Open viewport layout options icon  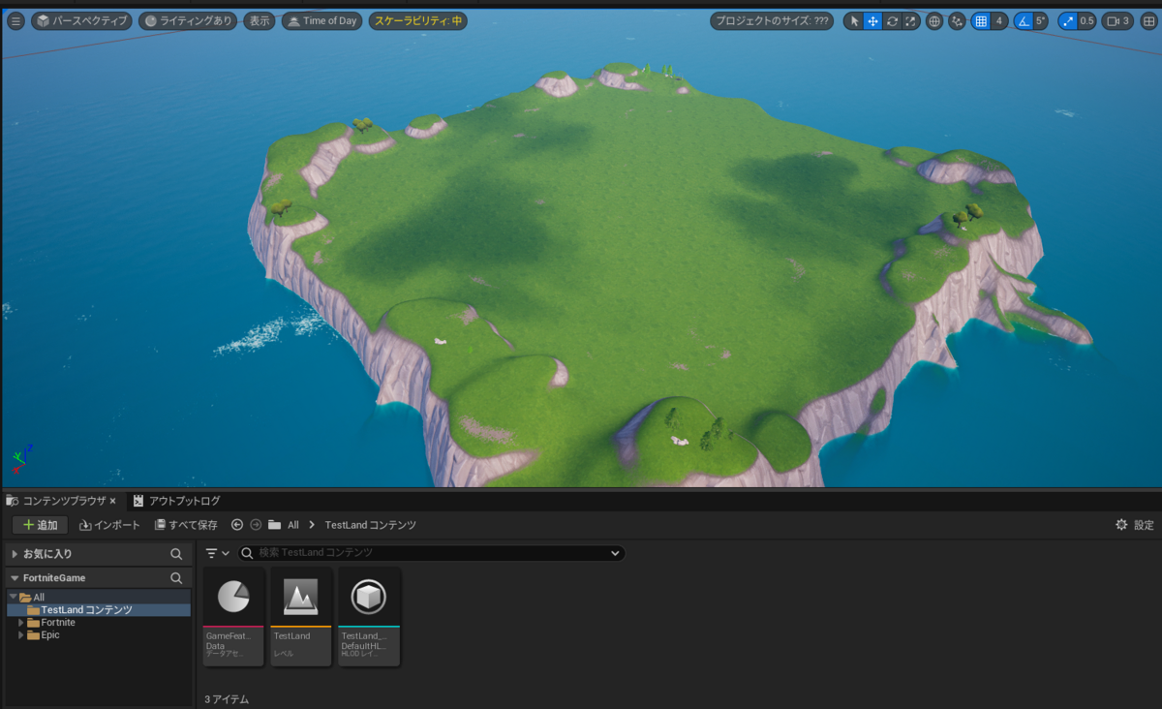[x=1148, y=20]
